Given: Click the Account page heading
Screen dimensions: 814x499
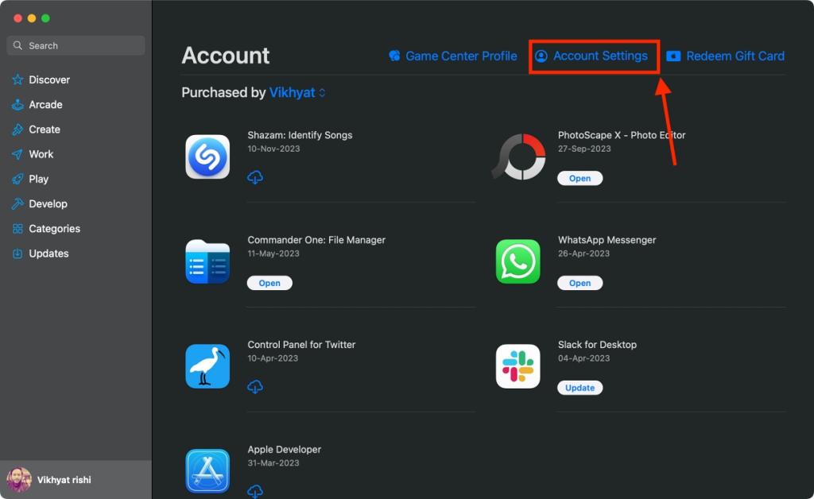Looking at the screenshot, I should coord(225,56).
